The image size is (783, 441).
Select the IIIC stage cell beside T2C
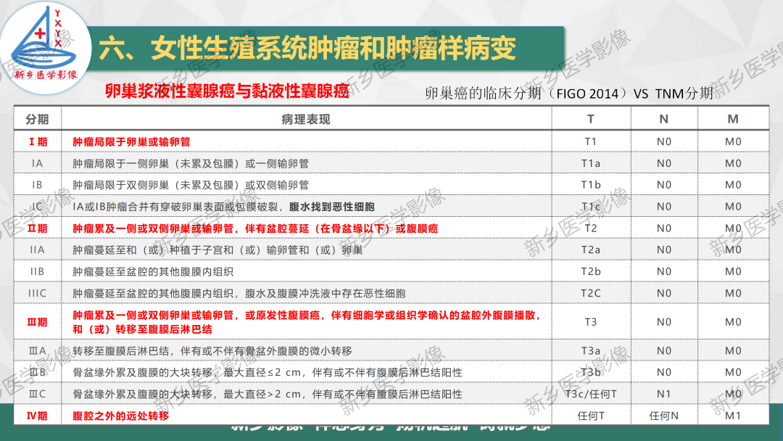click(37, 293)
